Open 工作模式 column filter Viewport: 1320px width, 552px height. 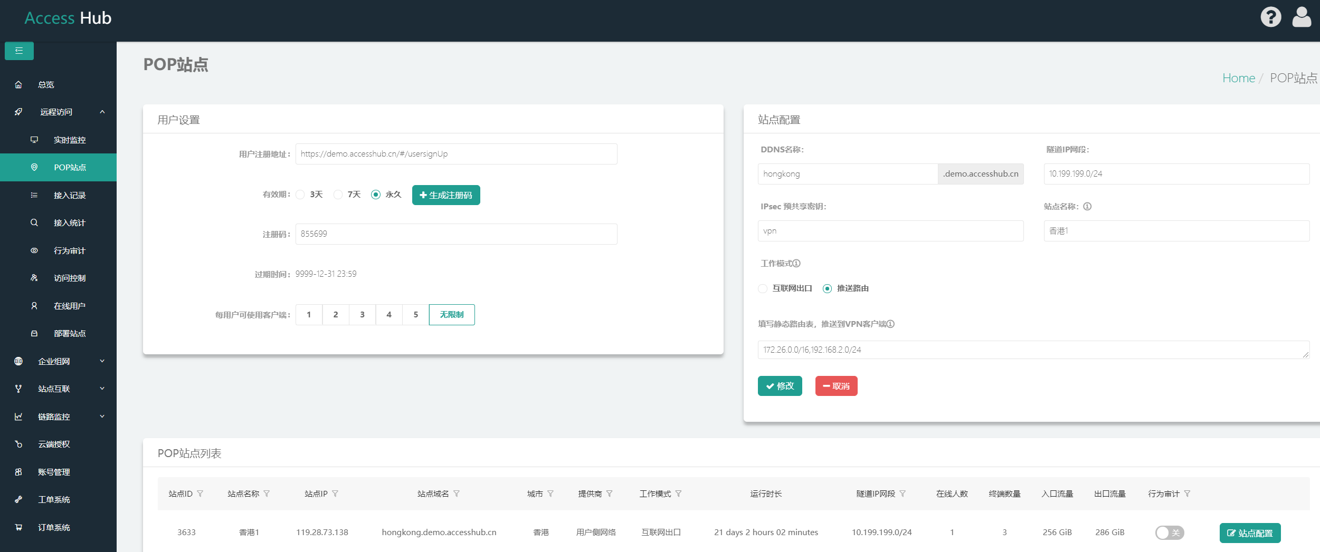pos(679,493)
